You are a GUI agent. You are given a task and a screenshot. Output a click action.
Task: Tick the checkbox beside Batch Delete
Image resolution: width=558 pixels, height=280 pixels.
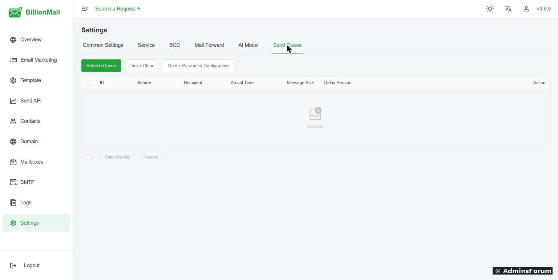coord(89,157)
